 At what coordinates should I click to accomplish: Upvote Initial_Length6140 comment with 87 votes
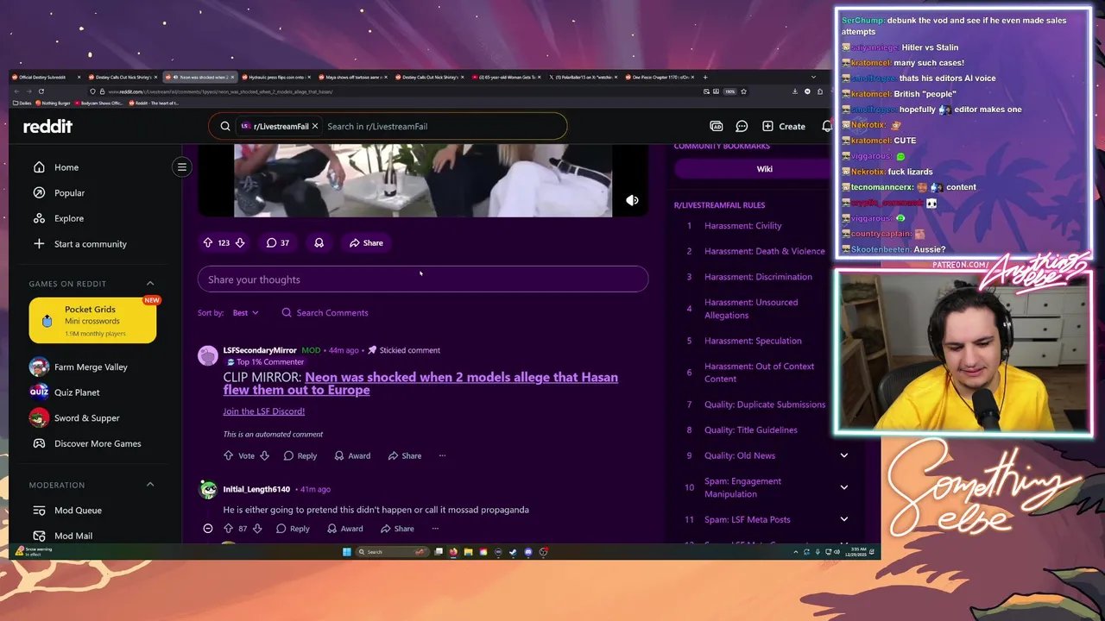click(x=229, y=529)
